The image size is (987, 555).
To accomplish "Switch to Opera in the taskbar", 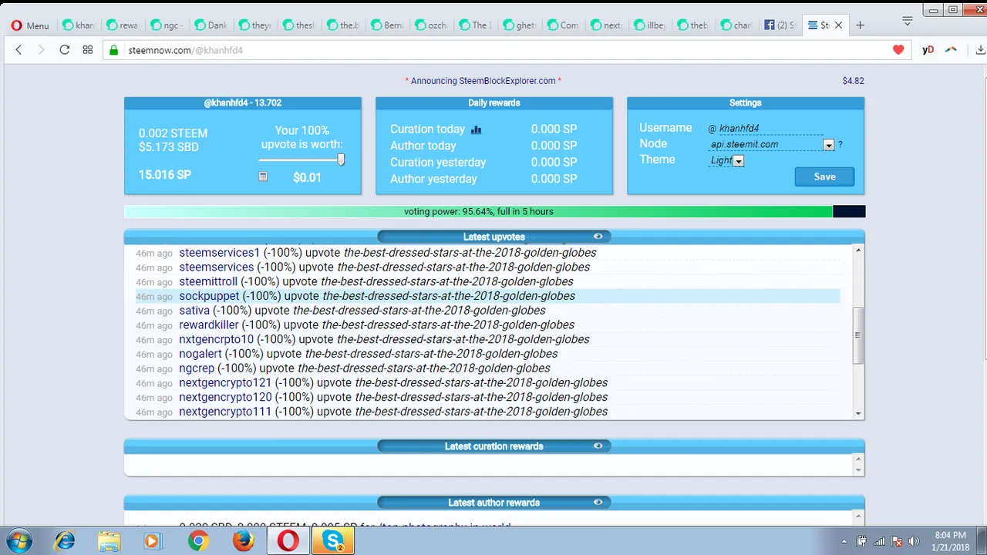I will click(x=288, y=541).
